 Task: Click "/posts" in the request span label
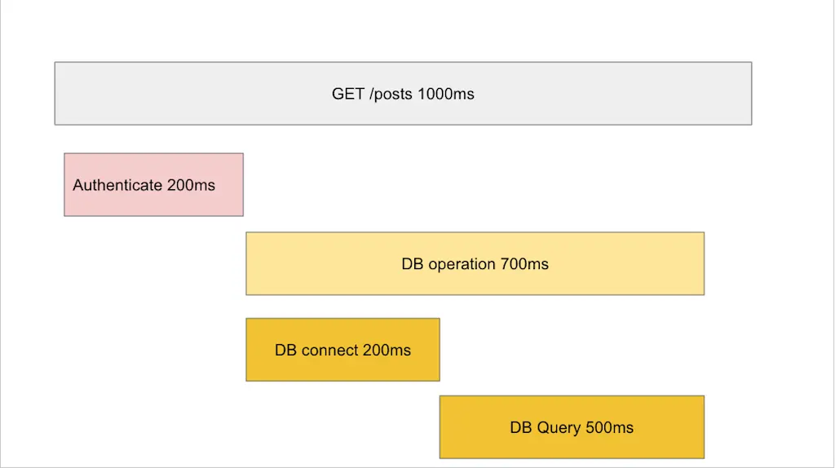point(391,95)
